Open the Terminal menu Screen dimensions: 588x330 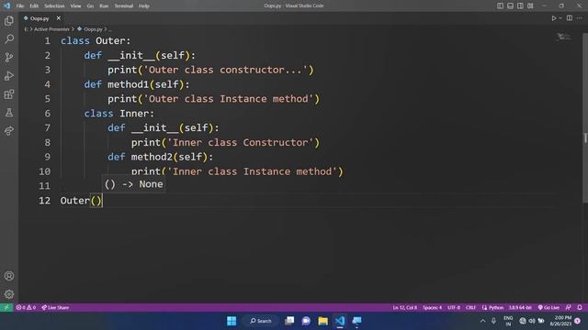click(124, 6)
